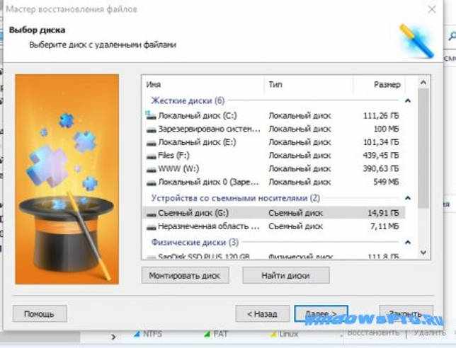Select Локальный диск 0 (Заре... entry
Viewport: 456px width, 348px height.
[x=273, y=182]
